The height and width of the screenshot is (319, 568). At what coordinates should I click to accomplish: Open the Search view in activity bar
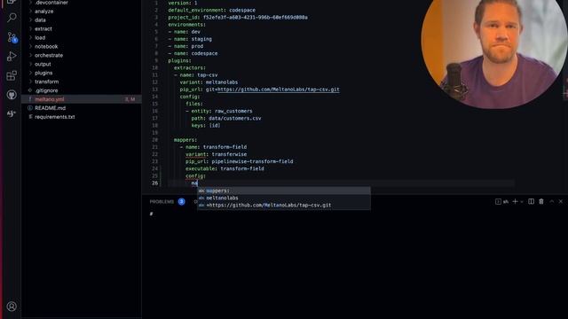[x=12, y=18]
